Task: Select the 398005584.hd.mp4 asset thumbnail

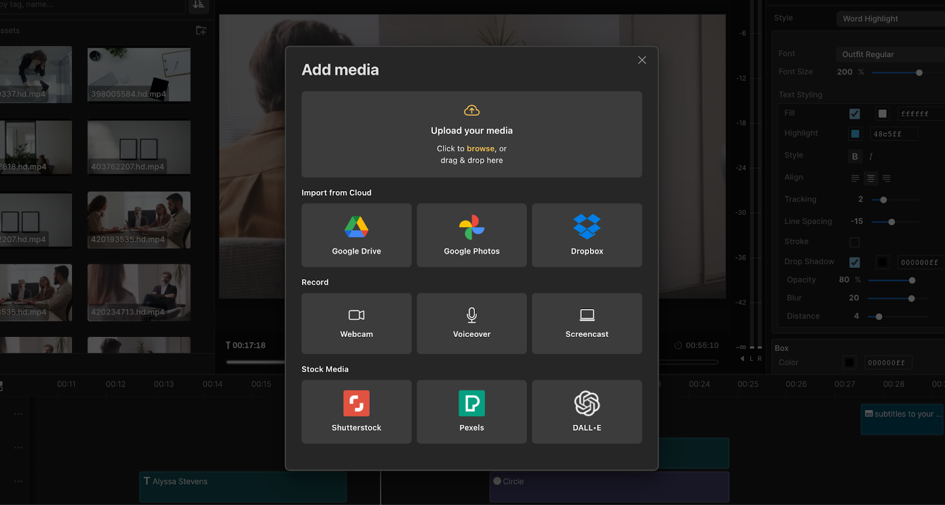Action: pyautogui.click(x=139, y=75)
